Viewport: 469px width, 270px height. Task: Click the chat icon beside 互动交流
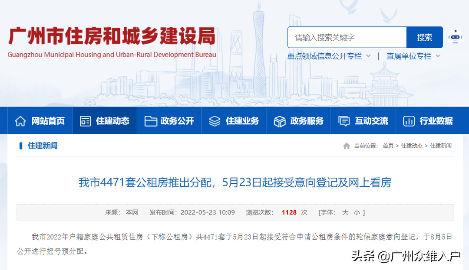coord(344,121)
